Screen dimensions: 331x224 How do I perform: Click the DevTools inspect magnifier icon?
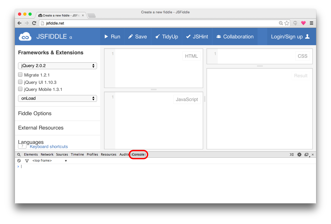click(19, 155)
